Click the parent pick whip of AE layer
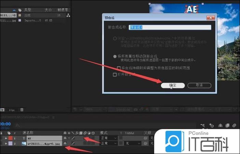The height and width of the screenshot is (154, 240). point(145,138)
